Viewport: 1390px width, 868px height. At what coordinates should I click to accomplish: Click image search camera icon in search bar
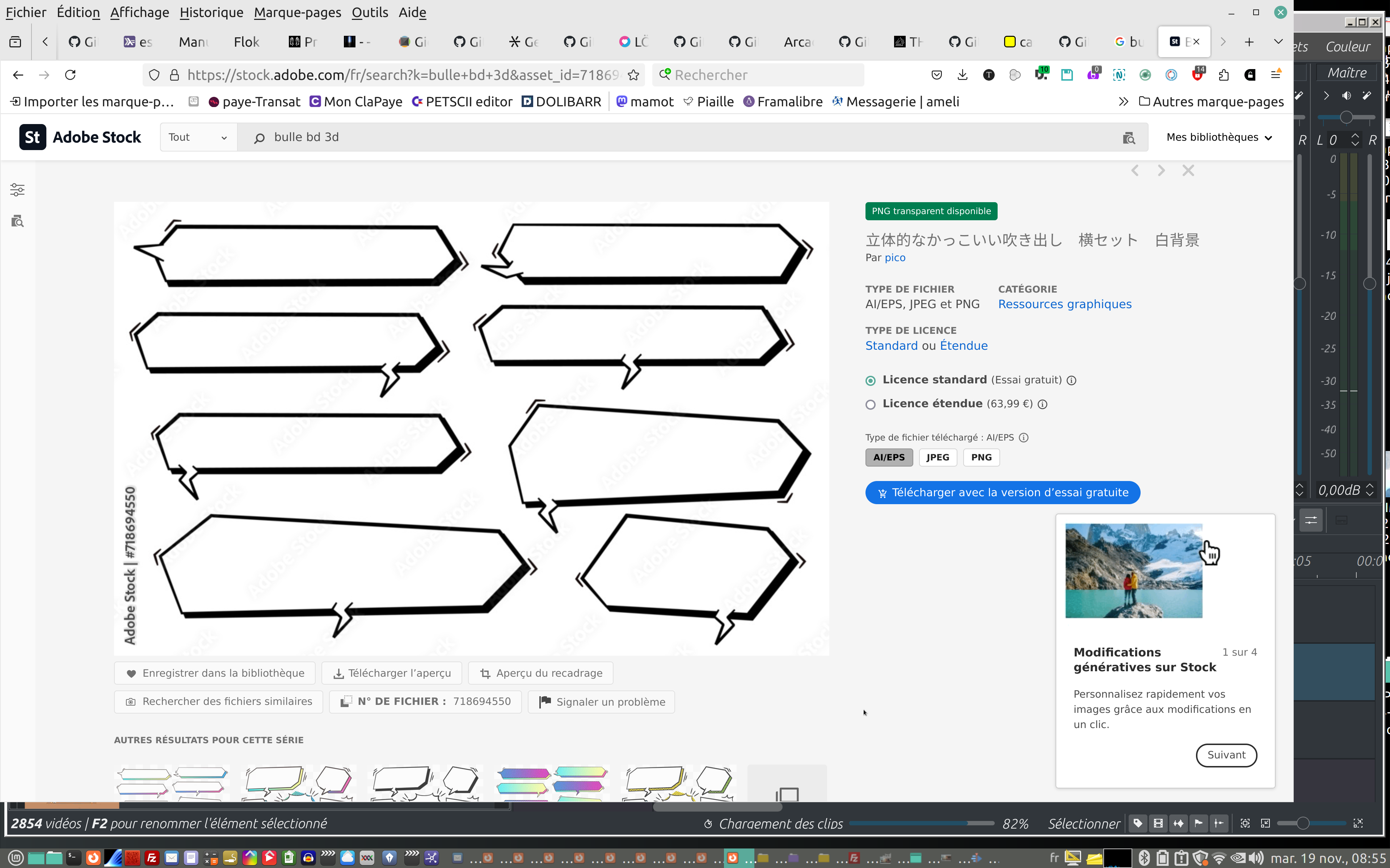click(x=1129, y=138)
